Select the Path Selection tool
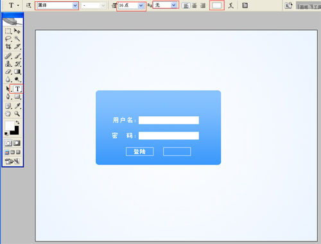Screen dimensions: 321x244 point(8,89)
